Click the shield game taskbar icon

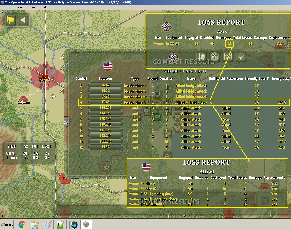pos(86,225)
